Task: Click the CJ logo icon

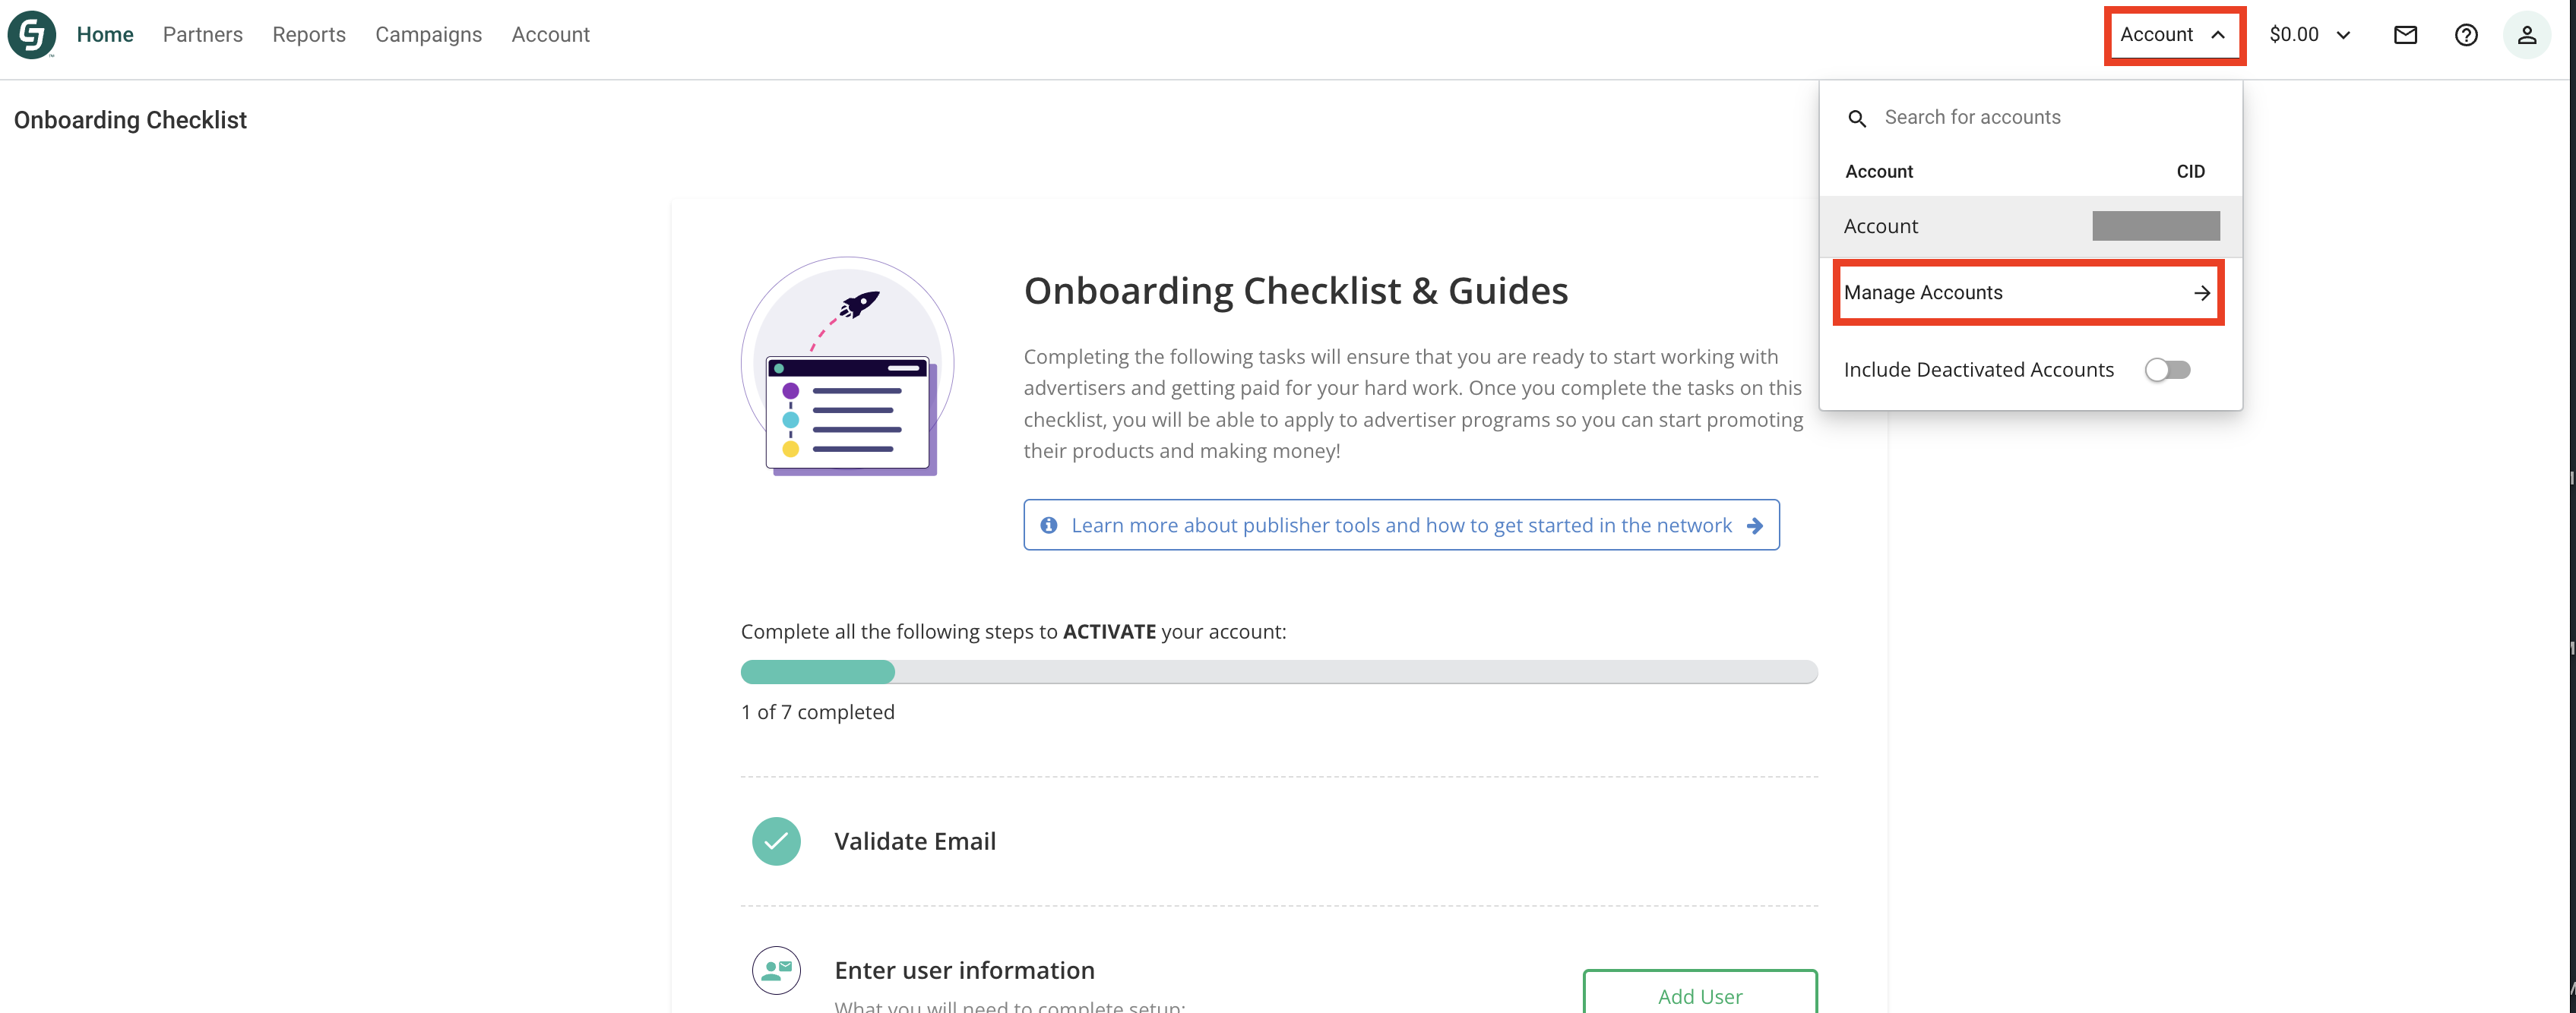Action: coord(32,35)
